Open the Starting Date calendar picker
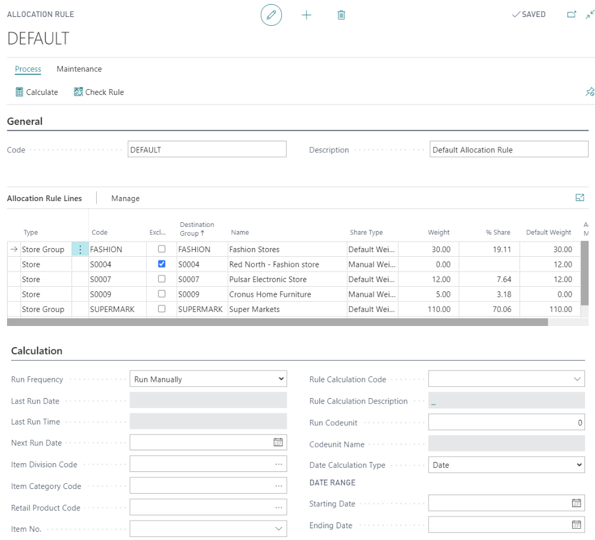The image size is (595, 540). tap(576, 504)
